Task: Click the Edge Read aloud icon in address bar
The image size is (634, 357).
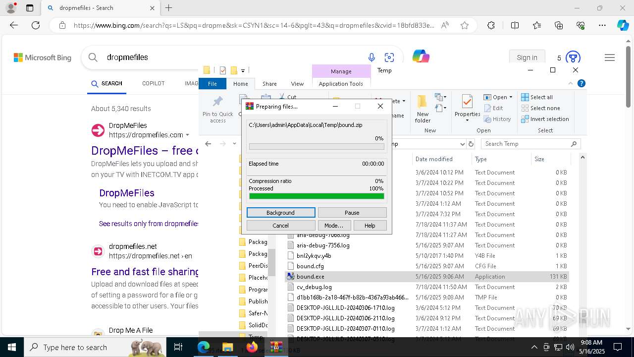Action: [445, 25]
